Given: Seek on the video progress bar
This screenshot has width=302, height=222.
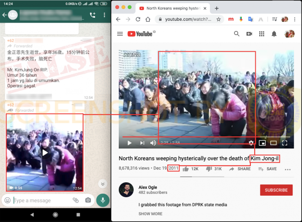Looking at the screenshot, I should (206, 137).
